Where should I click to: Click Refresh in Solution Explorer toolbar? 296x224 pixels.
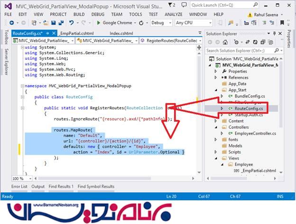(254, 42)
